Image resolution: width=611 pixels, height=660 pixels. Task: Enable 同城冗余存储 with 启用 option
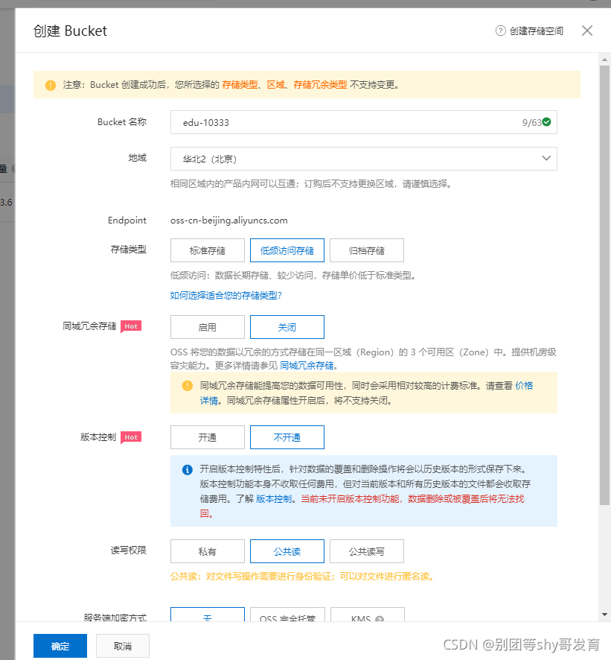[x=208, y=327]
